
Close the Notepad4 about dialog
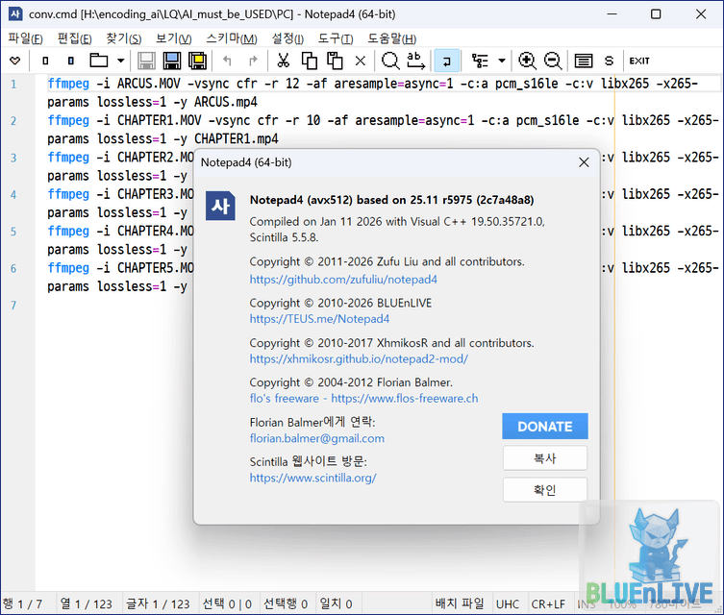[x=584, y=162]
